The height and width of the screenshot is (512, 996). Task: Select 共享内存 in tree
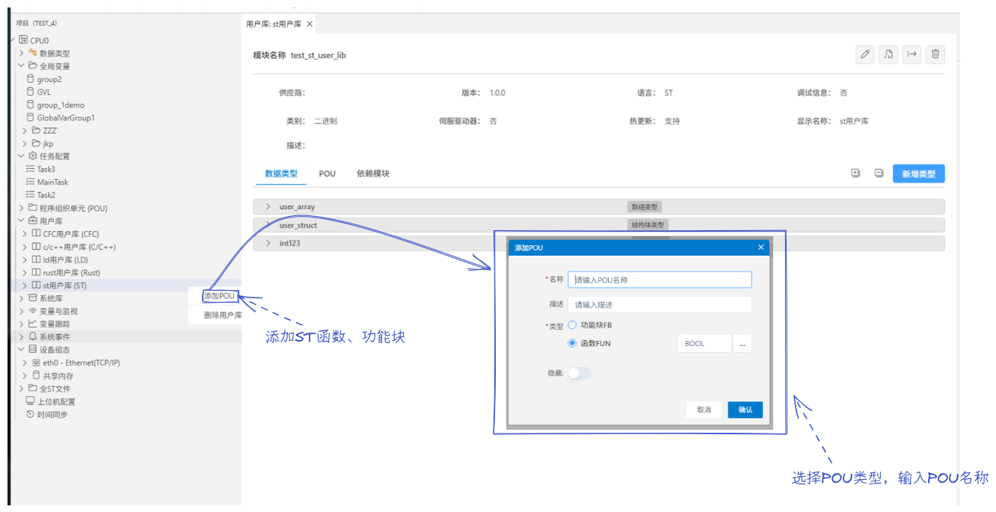click(58, 376)
